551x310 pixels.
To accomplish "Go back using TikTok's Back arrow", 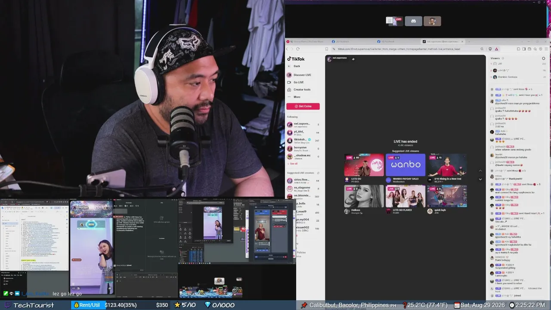I will (294, 66).
